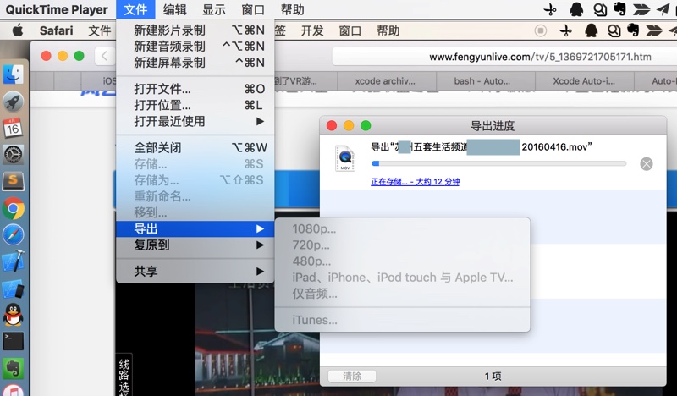The width and height of the screenshot is (677, 396).
Task: Click the recording stop indicator in Safari menu bar
Action: (540, 30)
